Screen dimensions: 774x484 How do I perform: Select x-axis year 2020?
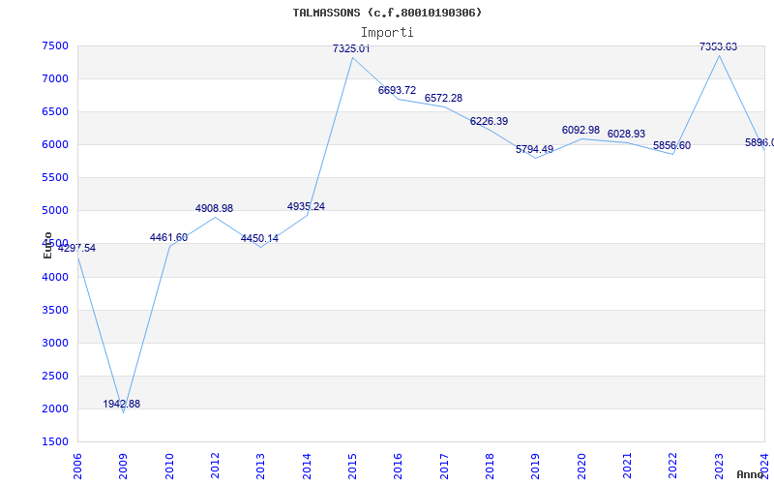[x=581, y=466]
